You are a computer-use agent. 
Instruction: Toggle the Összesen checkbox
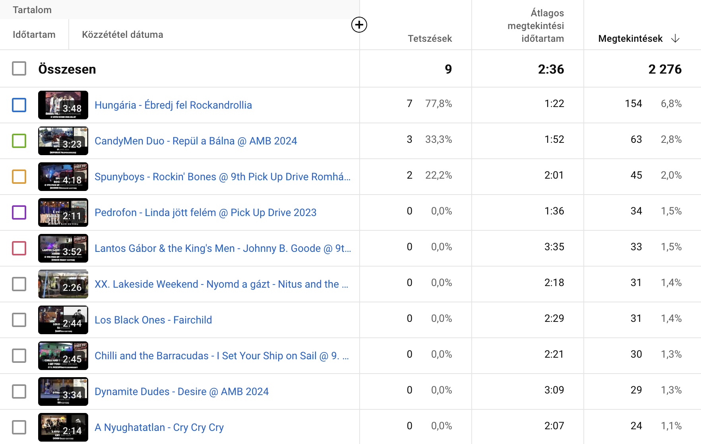[19, 69]
